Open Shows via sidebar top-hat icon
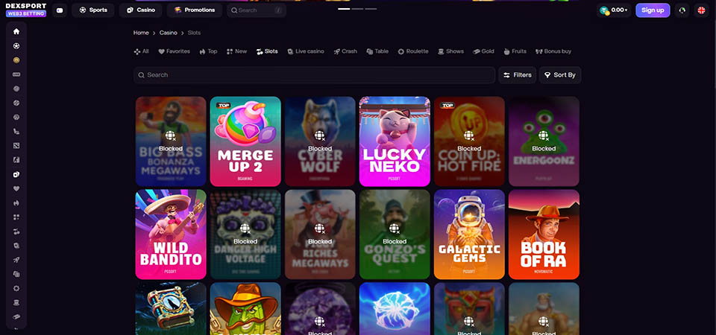 16,303
